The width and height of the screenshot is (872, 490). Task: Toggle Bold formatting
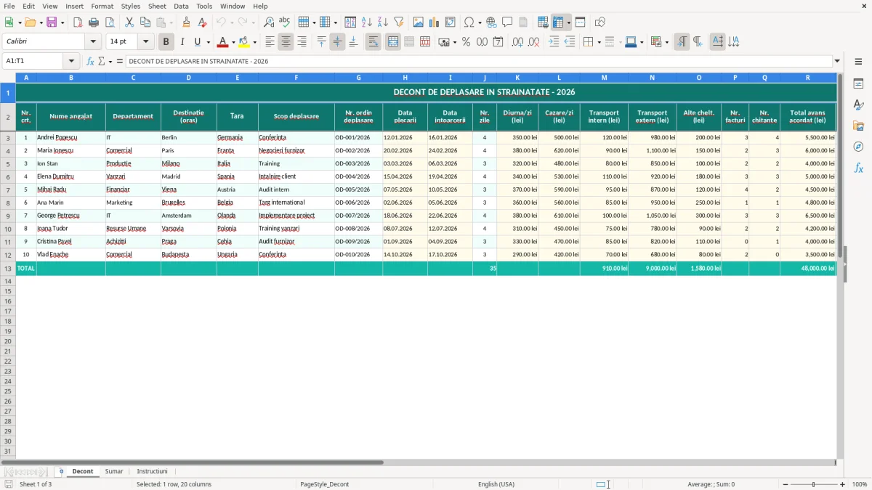166,42
